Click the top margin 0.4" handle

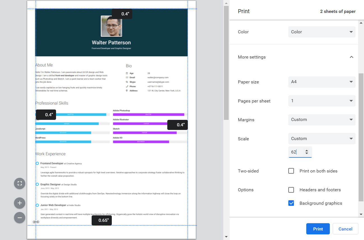[x=122, y=14]
